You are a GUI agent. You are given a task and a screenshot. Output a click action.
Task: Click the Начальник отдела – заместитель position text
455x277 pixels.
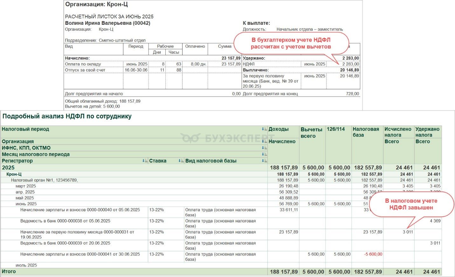click(310, 29)
